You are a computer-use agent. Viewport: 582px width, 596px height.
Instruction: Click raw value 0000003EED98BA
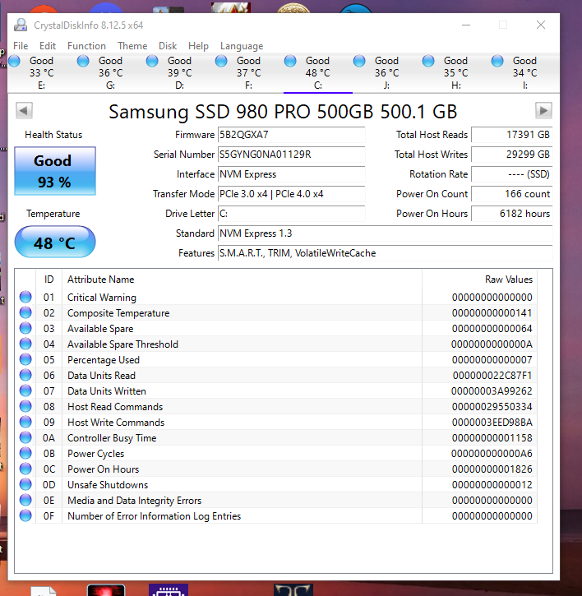coord(492,423)
